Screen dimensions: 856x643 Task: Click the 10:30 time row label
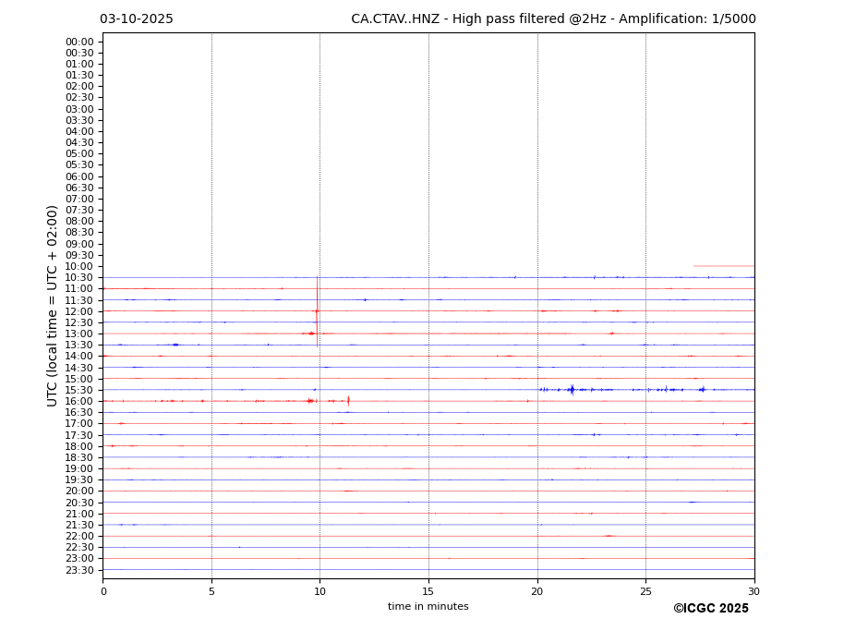(79, 278)
